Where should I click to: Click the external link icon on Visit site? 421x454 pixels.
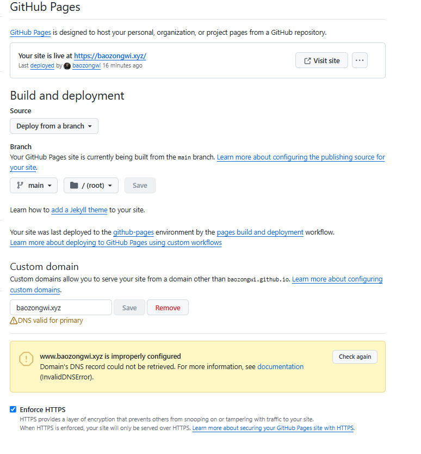pos(307,61)
